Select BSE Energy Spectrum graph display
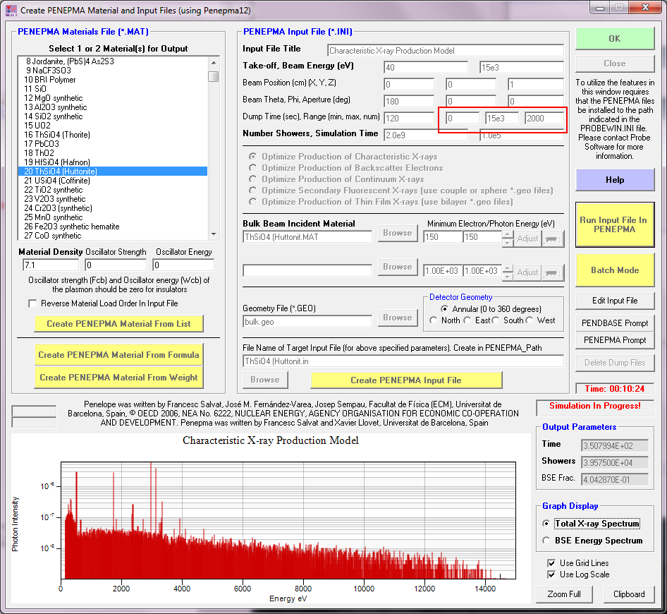The width and height of the screenshot is (667, 614). tap(547, 541)
